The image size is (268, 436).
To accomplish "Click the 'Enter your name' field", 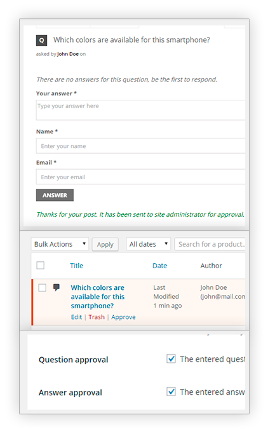I will [x=140, y=146].
